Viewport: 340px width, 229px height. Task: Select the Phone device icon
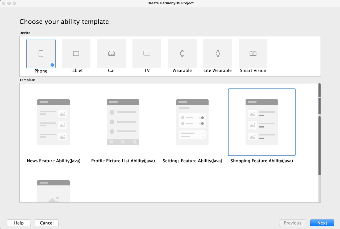point(41,54)
